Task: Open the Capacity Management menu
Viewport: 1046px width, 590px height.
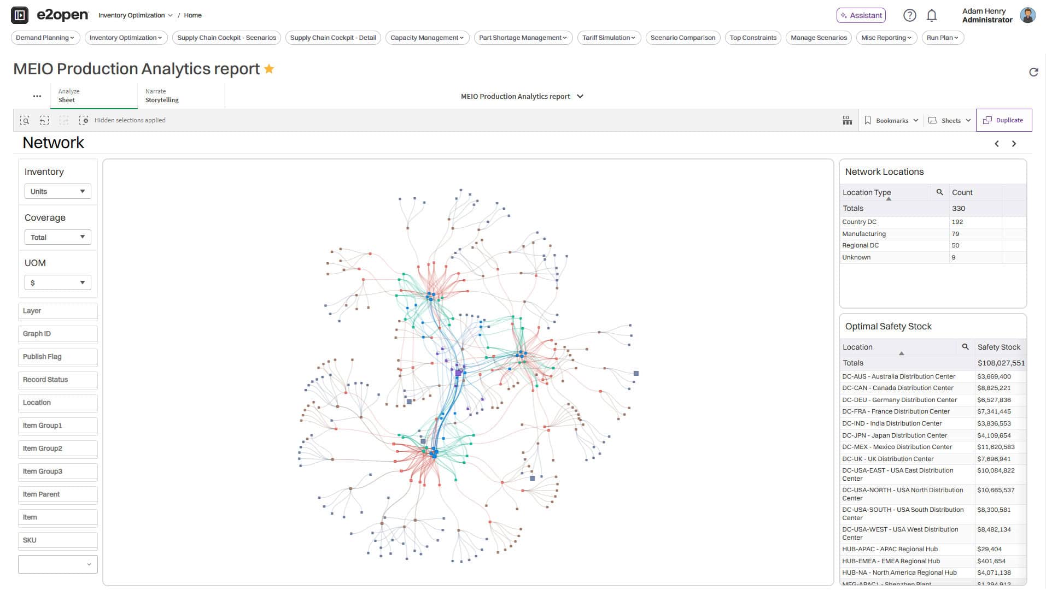Action: (426, 38)
